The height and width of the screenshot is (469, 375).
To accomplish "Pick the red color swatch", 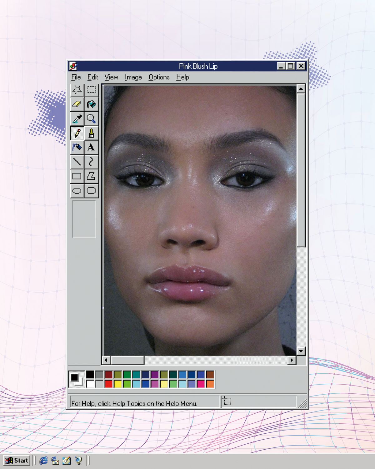I will [x=108, y=384].
